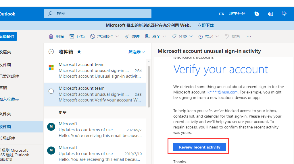Click the trash can delete icon

pos(51,36)
